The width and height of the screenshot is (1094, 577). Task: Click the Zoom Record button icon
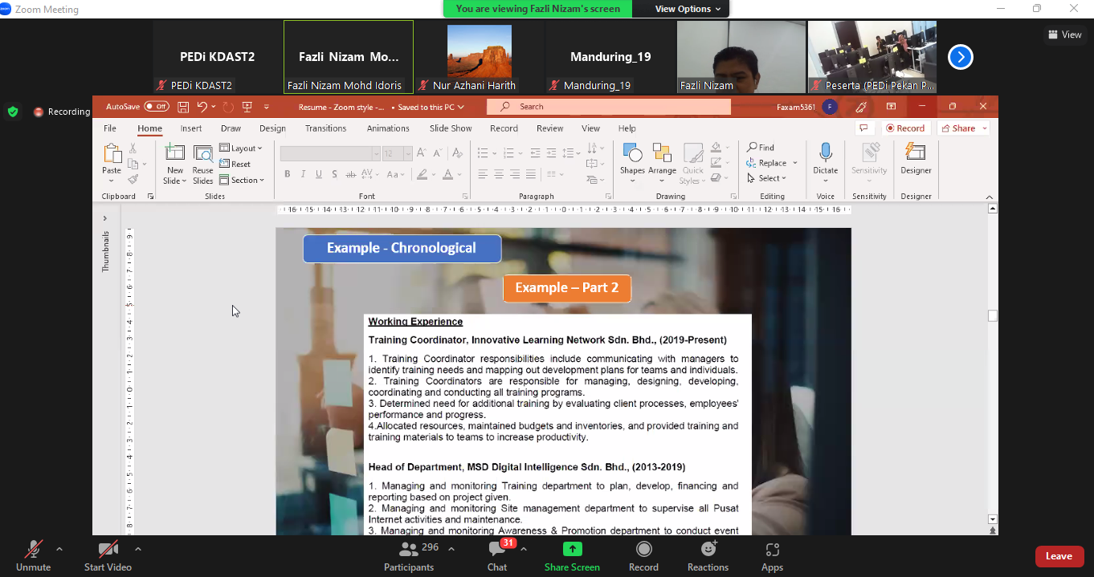click(x=643, y=550)
